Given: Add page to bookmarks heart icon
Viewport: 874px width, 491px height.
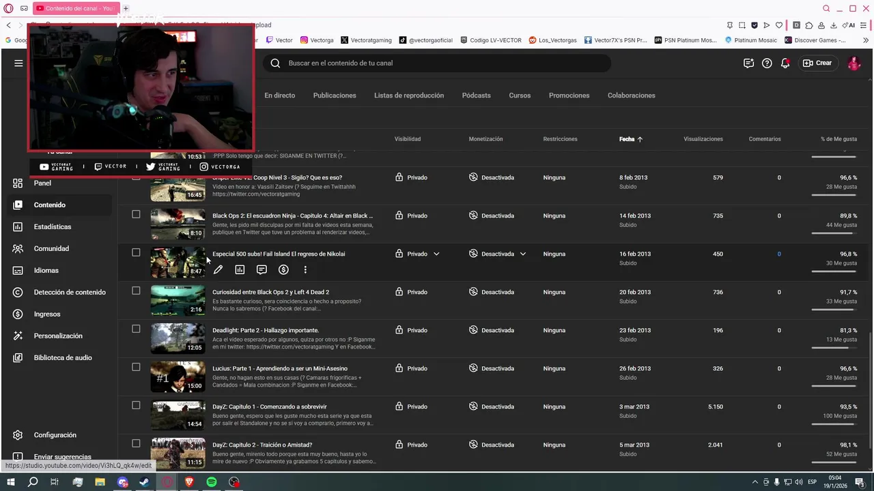Looking at the screenshot, I should tap(779, 25).
